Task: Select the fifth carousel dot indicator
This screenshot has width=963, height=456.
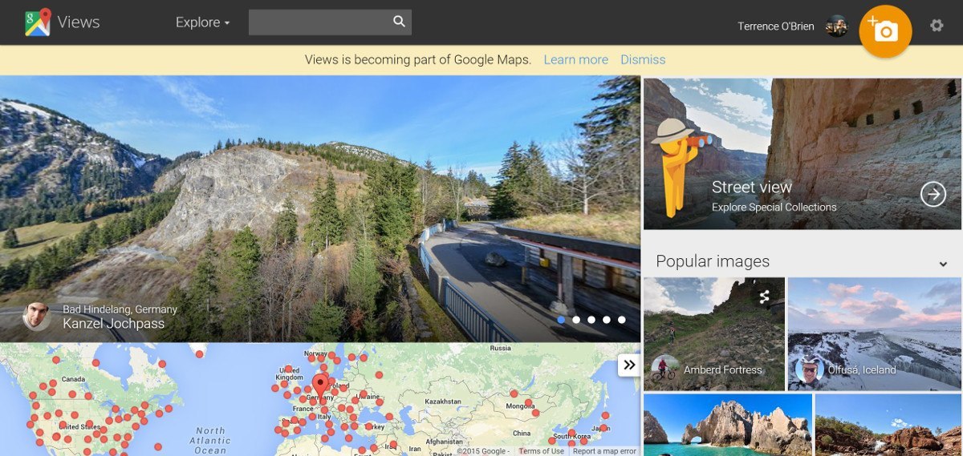Action: (x=622, y=320)
